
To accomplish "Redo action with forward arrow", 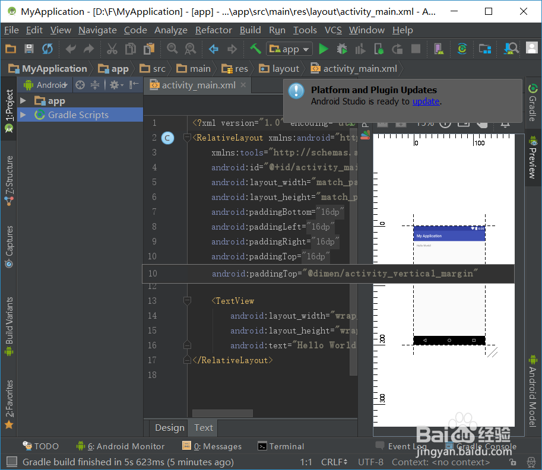I will click(x=89, y=49).
